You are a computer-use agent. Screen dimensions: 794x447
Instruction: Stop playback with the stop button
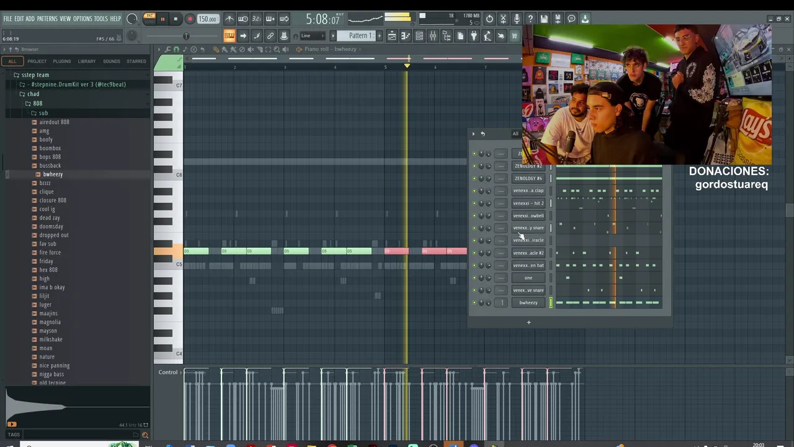coord(176,19)
